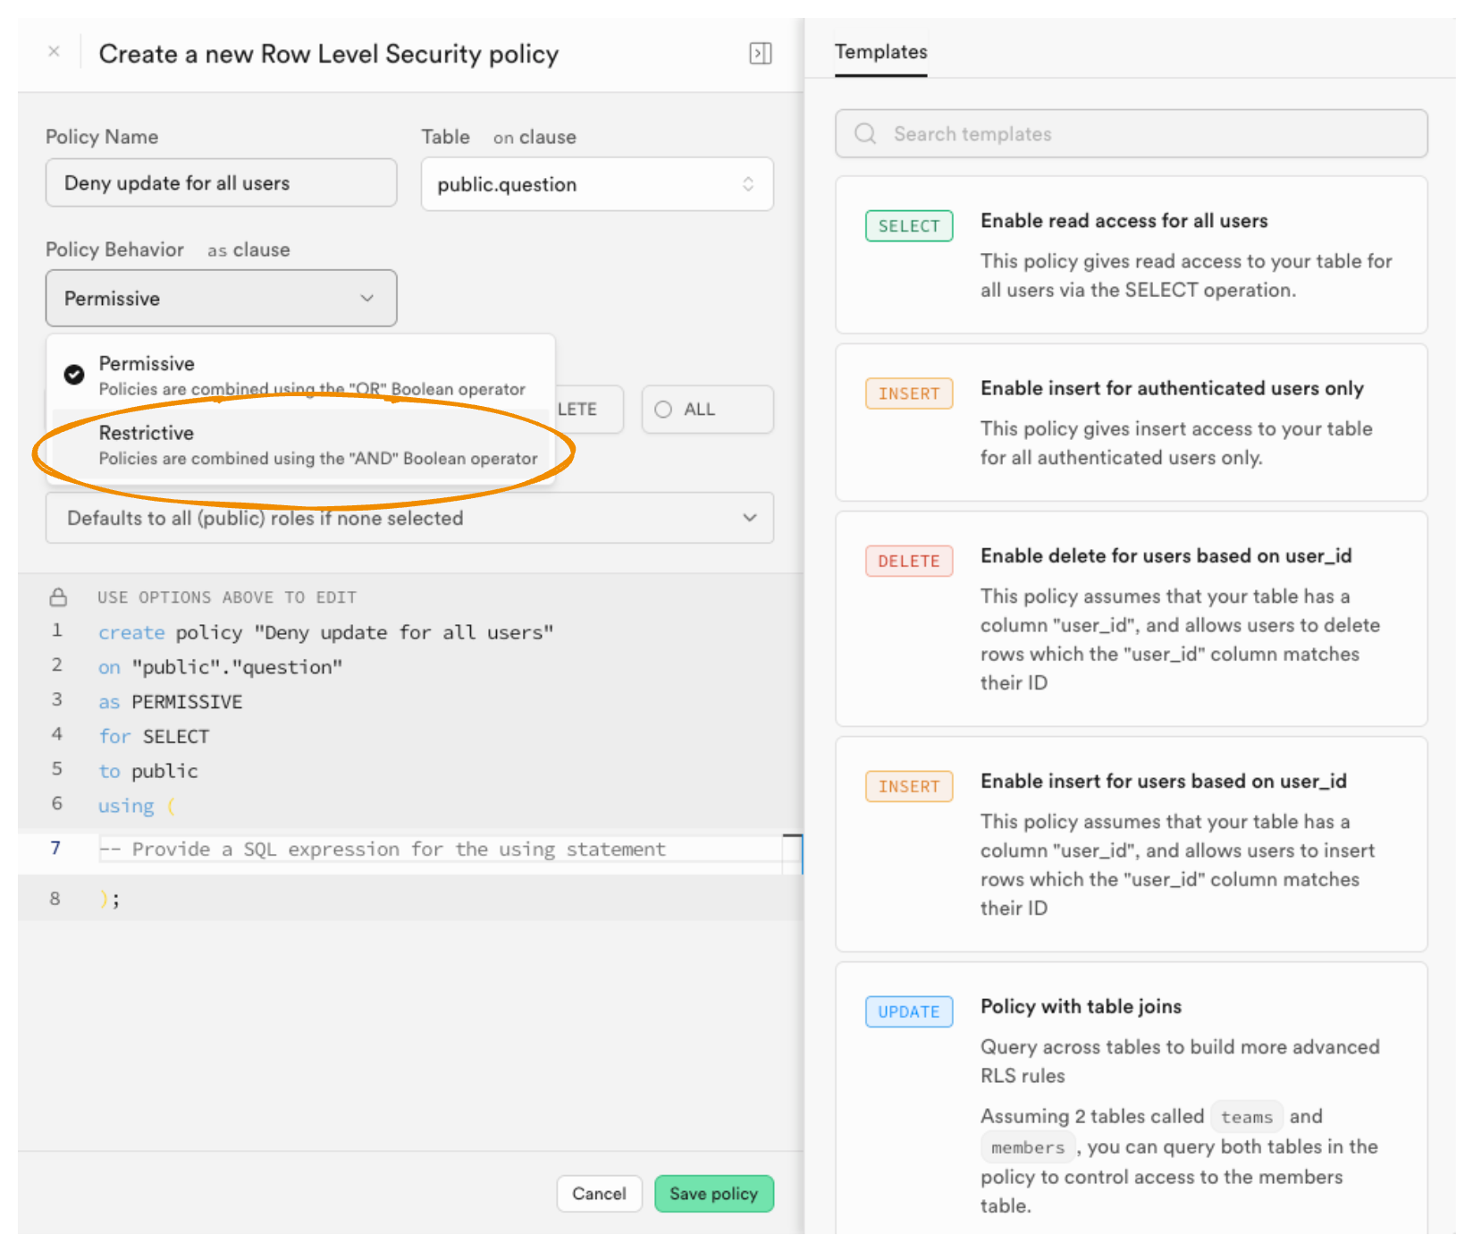Screen dimensions: 1473x1252
Task: Click the UPDATE badge on table joins template
Action: click(x=908, y=1012)
